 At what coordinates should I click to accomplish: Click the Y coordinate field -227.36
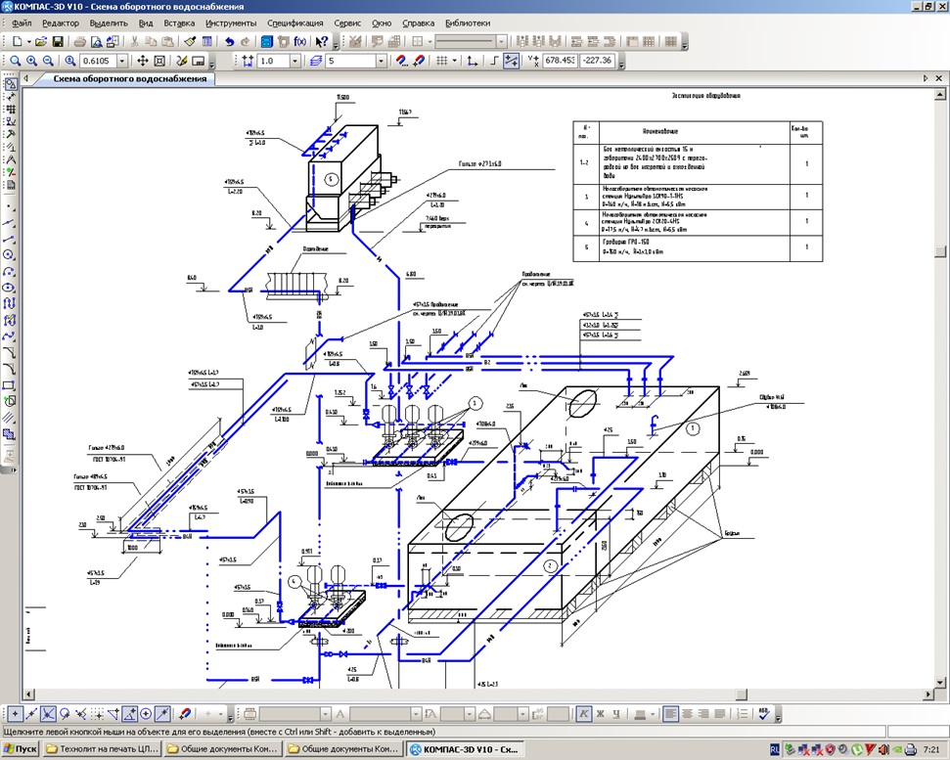tap(597, 61)
